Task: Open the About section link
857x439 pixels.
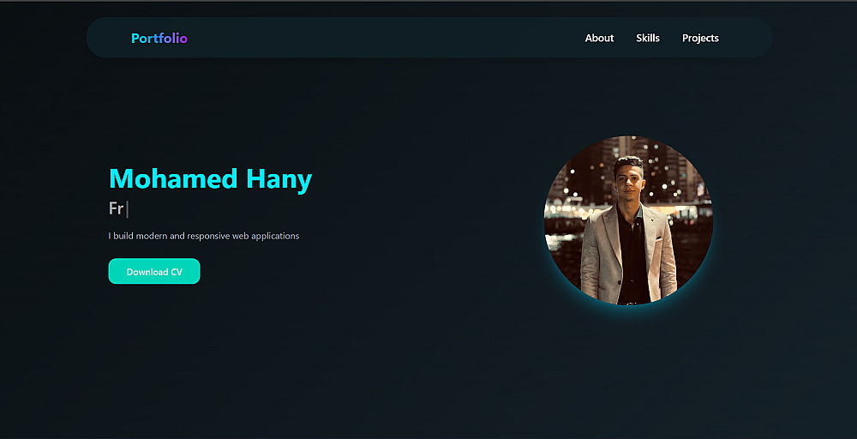Action: coord(599,39)
